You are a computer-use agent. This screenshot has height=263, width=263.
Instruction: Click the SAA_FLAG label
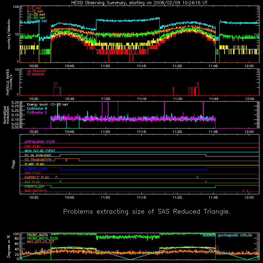coord(32,173)
